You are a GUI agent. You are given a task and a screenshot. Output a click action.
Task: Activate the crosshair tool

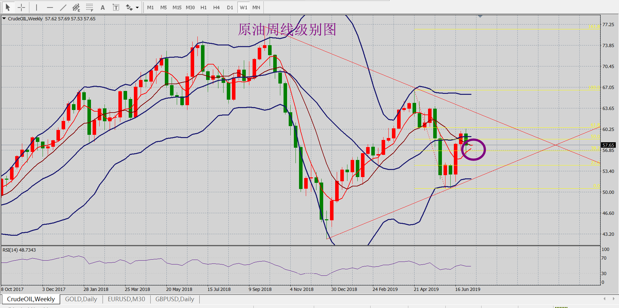pyautogui.click(x=21, y=7)
